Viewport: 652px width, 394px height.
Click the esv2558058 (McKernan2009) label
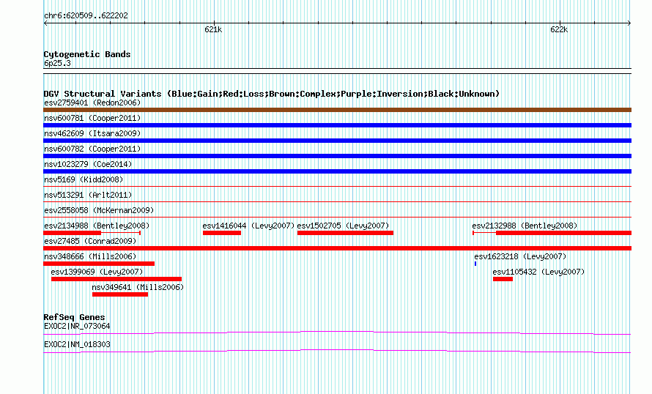tap(99, 210)
